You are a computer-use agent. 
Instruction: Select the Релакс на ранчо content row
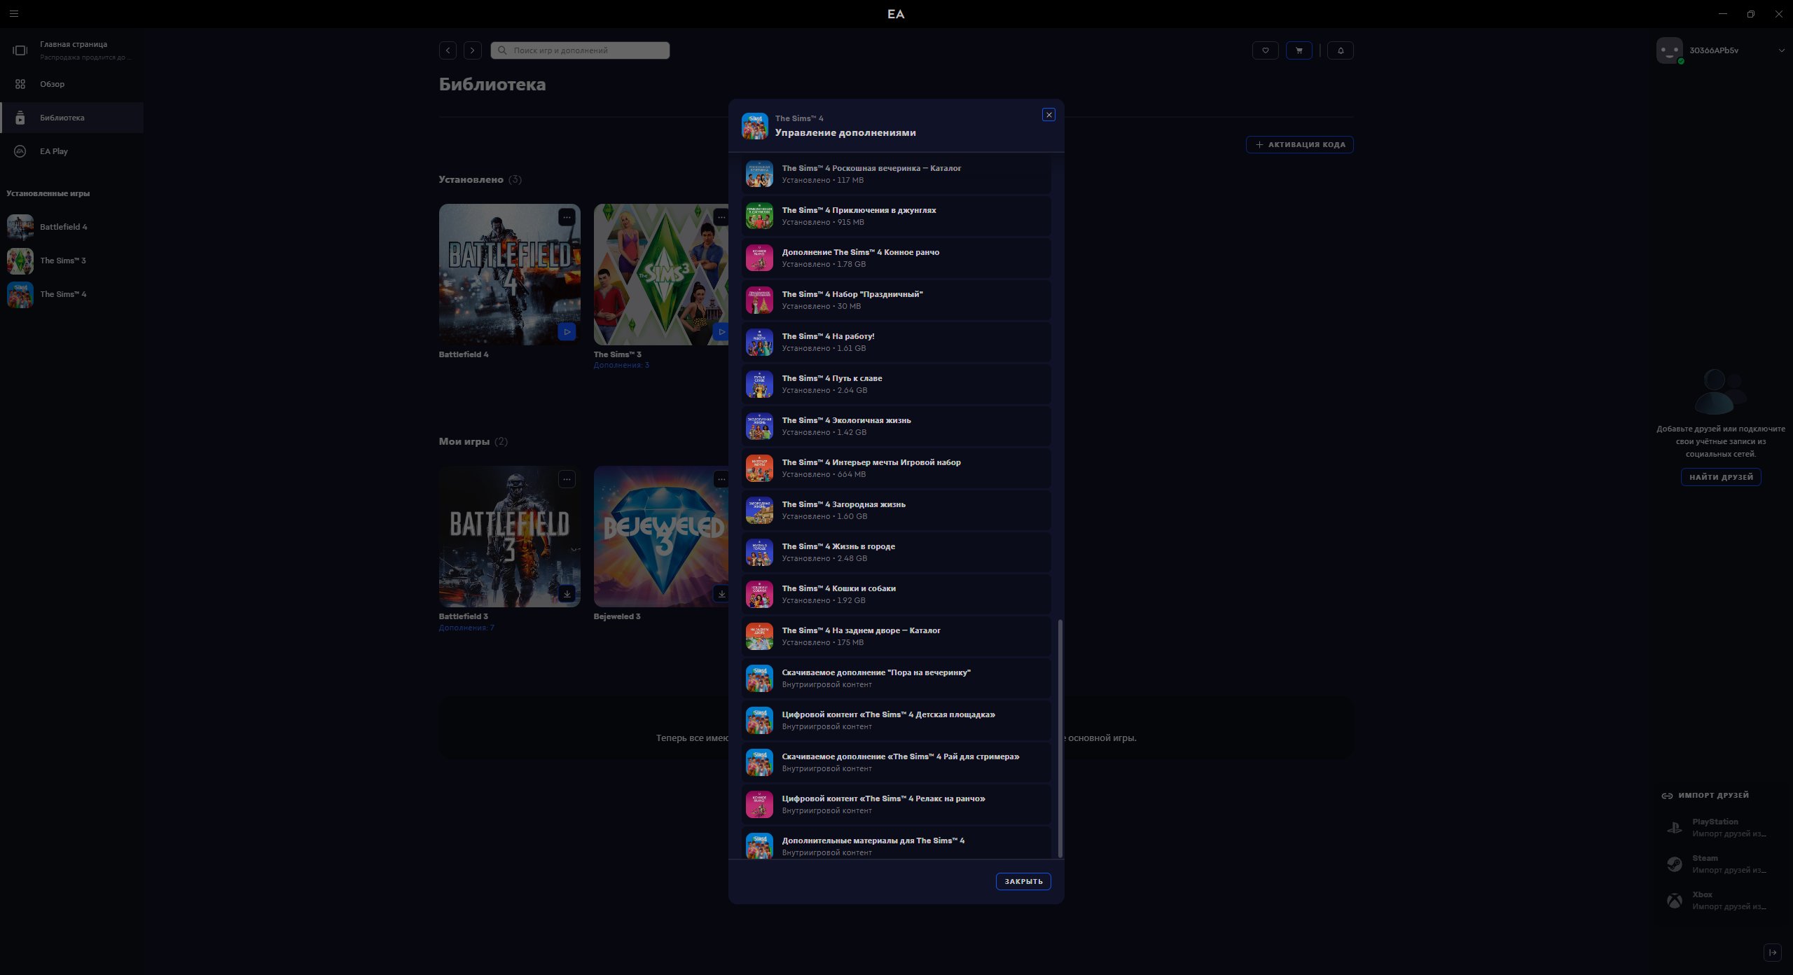coord(896,804)
